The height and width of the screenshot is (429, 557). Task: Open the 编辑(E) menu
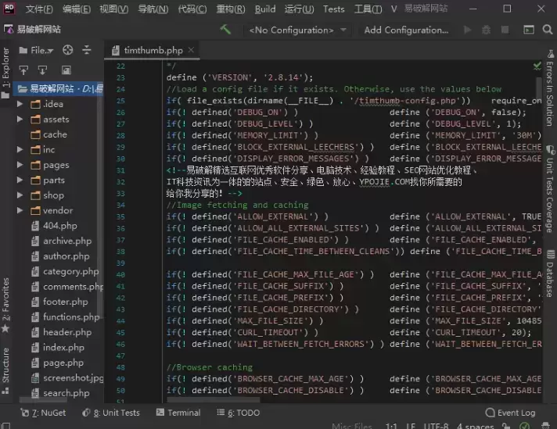[x=77, y=9]
